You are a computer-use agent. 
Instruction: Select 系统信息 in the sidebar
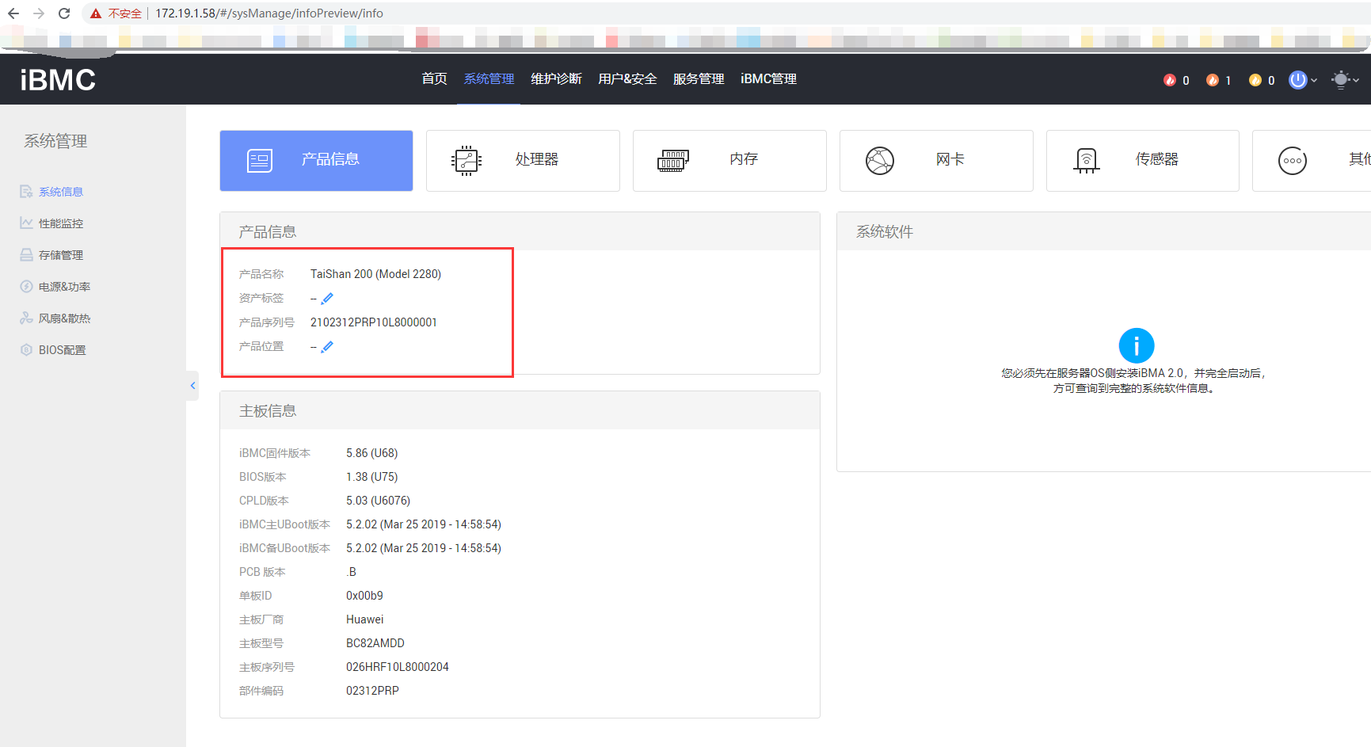[61, 192]
